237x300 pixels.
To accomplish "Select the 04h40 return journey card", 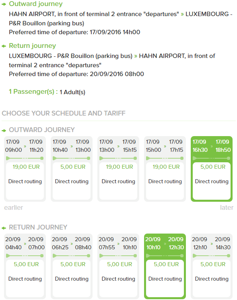I will [25, 266].
